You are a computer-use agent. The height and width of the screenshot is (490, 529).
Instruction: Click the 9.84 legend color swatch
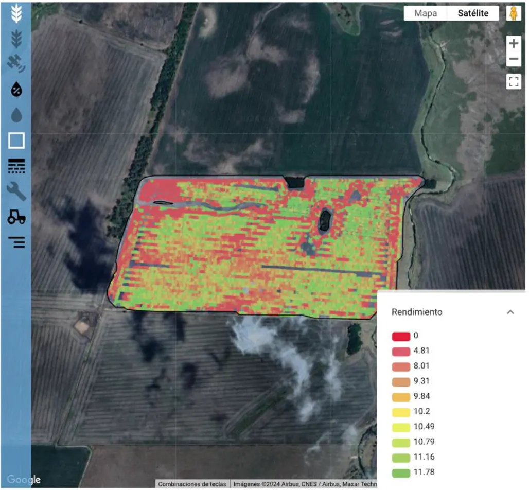[401, 397]
